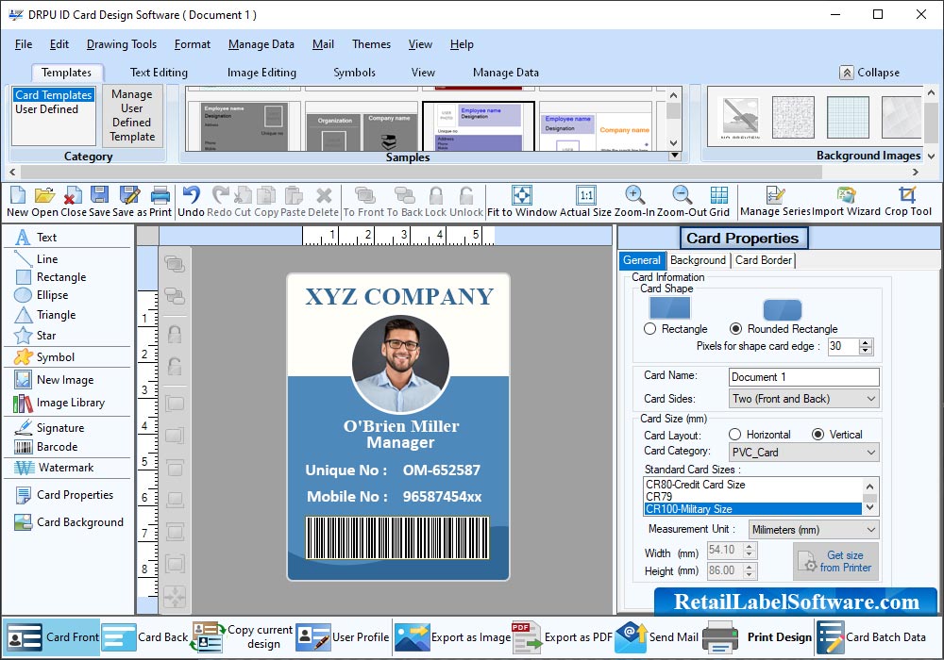
Task: Choose Vertical card layout
Action: point(818,434)
